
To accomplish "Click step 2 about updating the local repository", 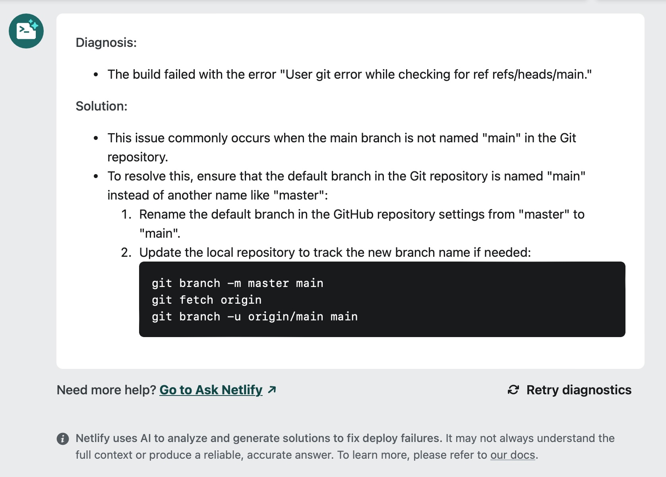I will 335,252.
